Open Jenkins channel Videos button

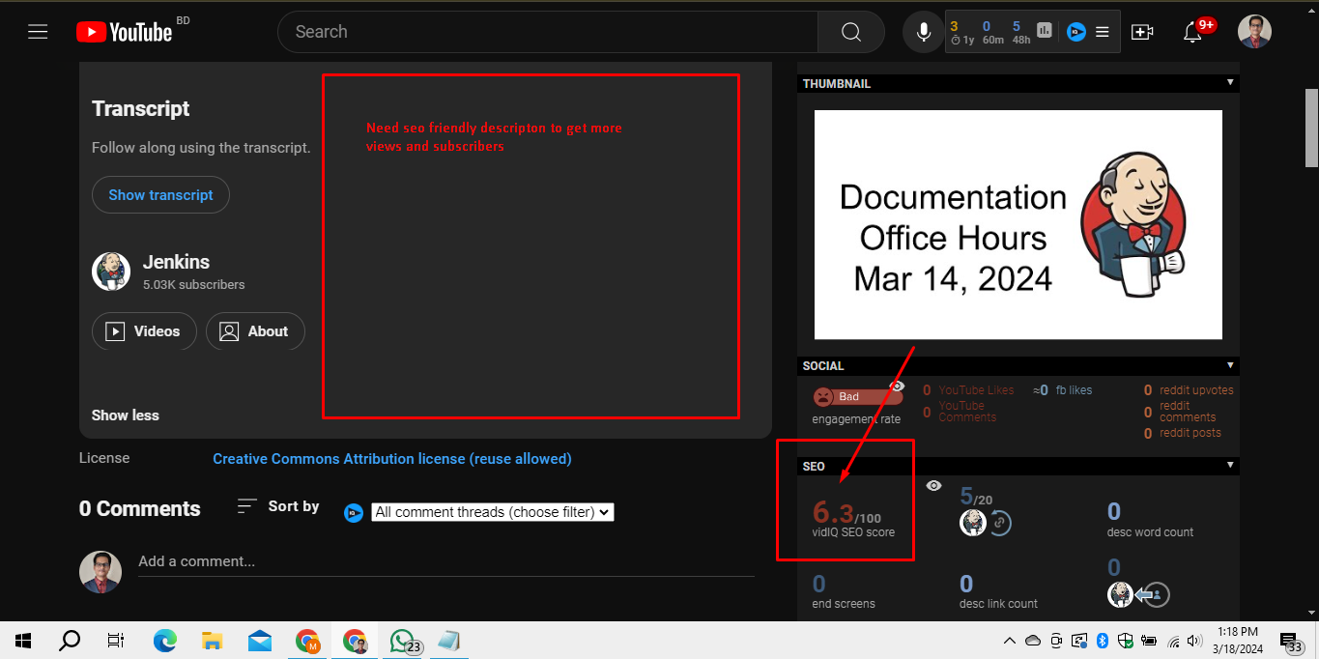click(144, 331)
